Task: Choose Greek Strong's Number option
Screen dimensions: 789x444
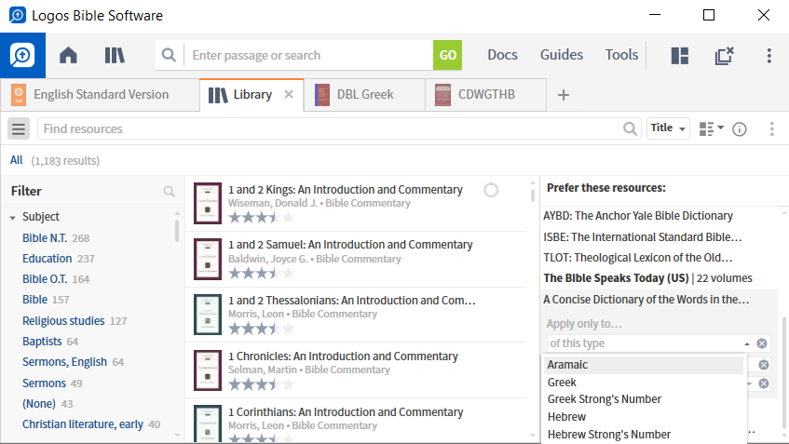Action: (643, 399)
